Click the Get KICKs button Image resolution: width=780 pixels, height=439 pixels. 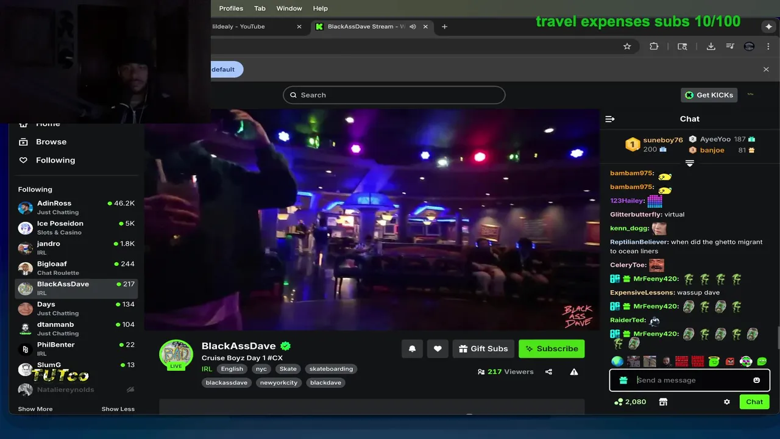[x=709, y=95]
